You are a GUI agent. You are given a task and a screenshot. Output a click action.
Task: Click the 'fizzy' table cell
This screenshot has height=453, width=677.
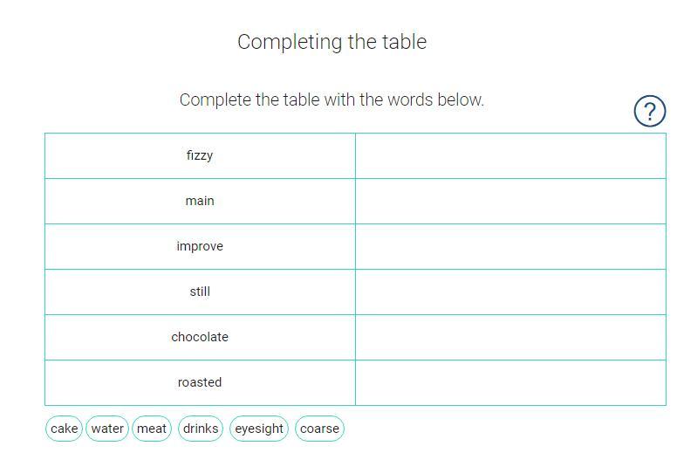click(200, 155)
